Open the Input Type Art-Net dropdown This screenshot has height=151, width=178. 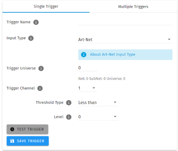tap(125, 40)
